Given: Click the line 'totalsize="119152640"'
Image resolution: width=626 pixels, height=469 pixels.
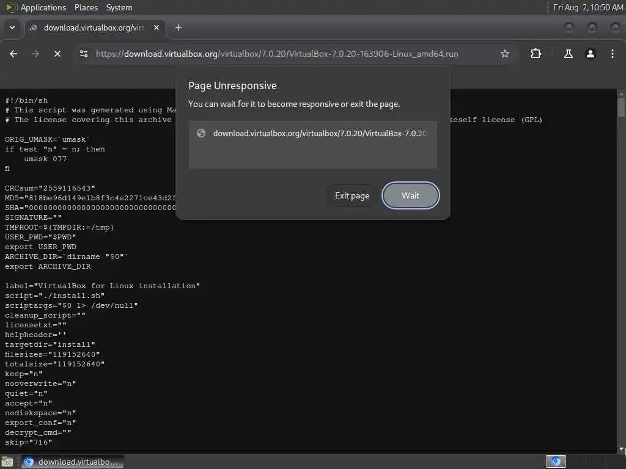Looking at the screenshot, I should click(54, 364).
